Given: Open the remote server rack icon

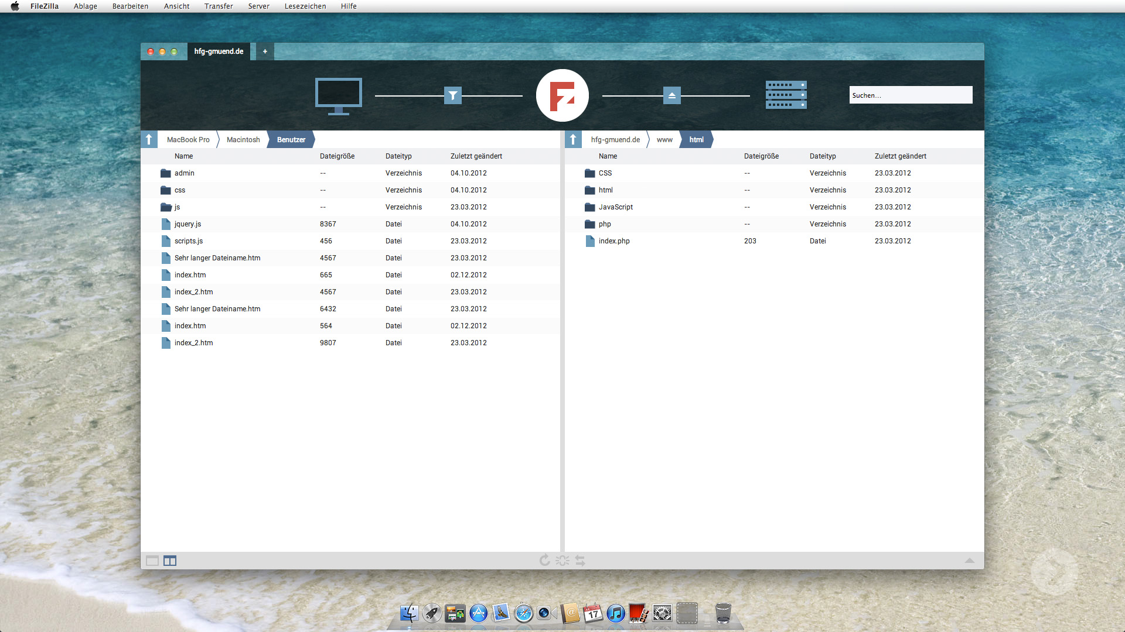Looking at the screenshot, I should 786,95.
